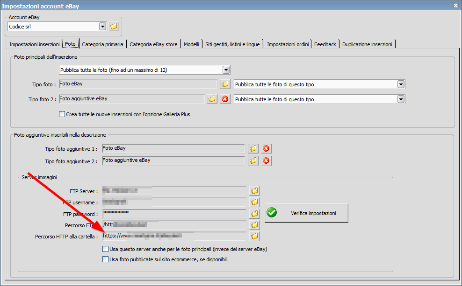Expand publish option dropdown for Tipo foto row
Screen dimensions: 462x286
(401, 84)
